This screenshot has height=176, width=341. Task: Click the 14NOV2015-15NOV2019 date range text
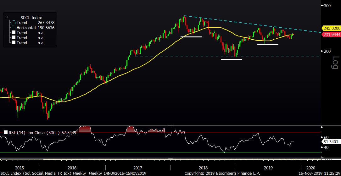[125, 173]
